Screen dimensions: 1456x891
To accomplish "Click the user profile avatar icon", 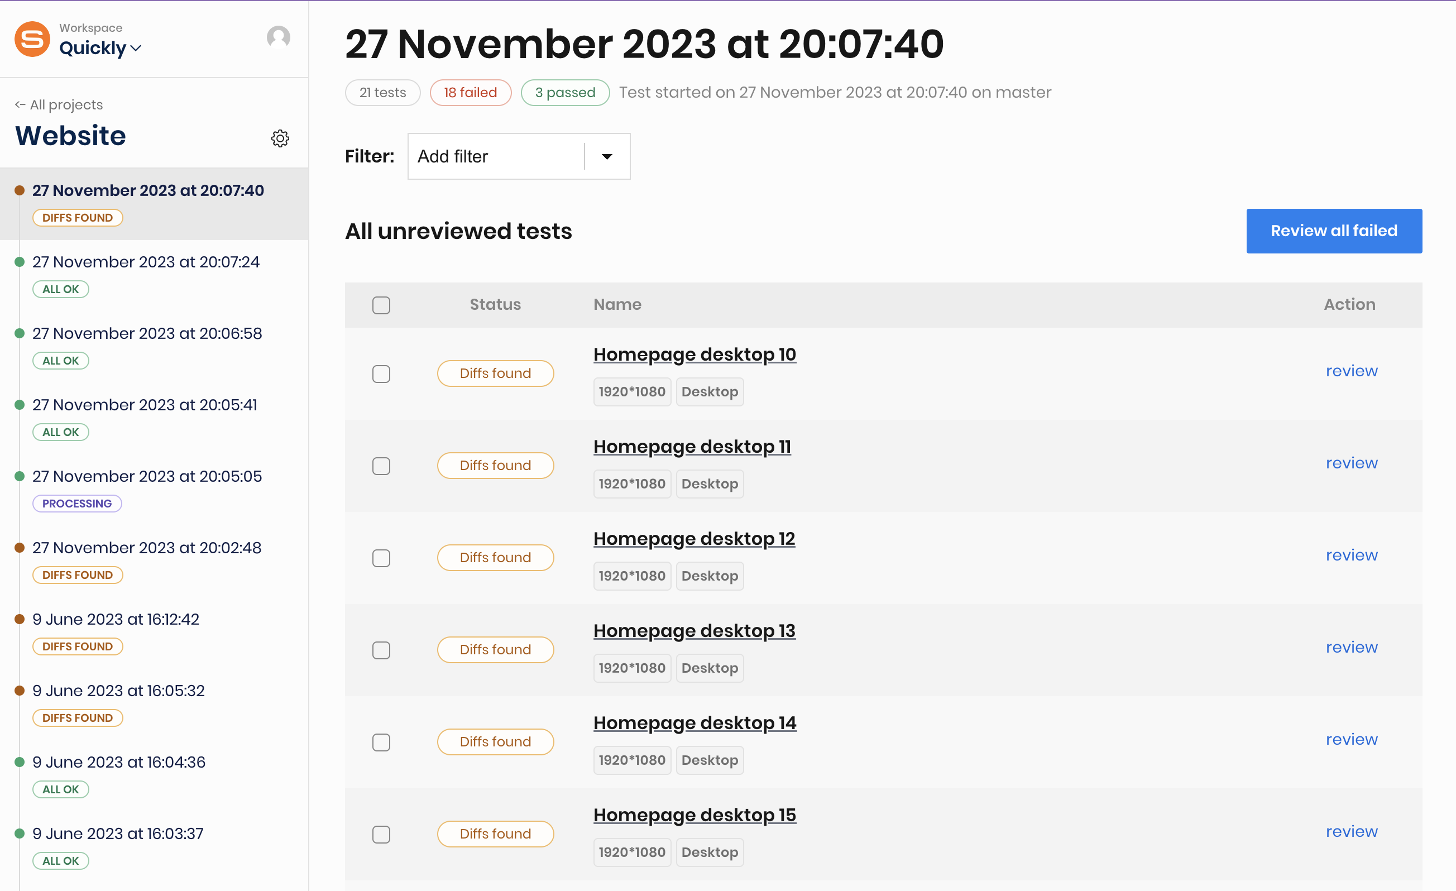I will click(x=279, y=37).
